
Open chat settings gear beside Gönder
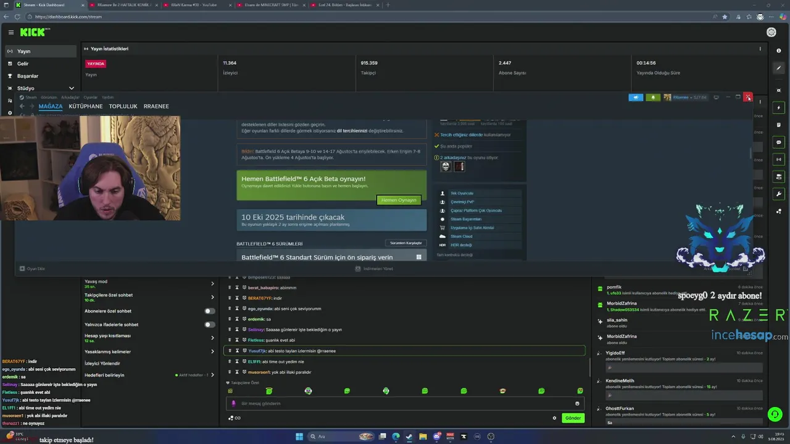click(x=554, y=418)
